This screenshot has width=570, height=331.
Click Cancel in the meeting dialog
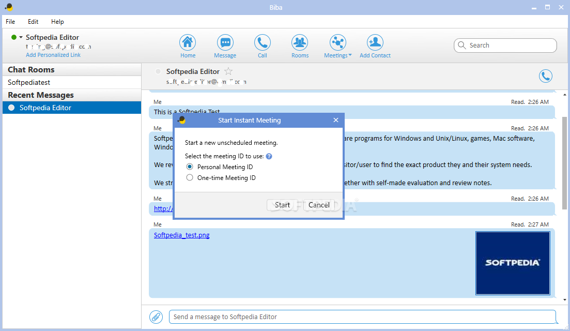coord(319,205)
